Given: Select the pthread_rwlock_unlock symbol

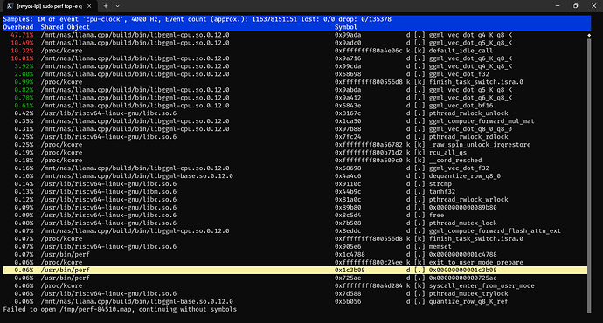Looking at the screenshot, I should 468,113.
